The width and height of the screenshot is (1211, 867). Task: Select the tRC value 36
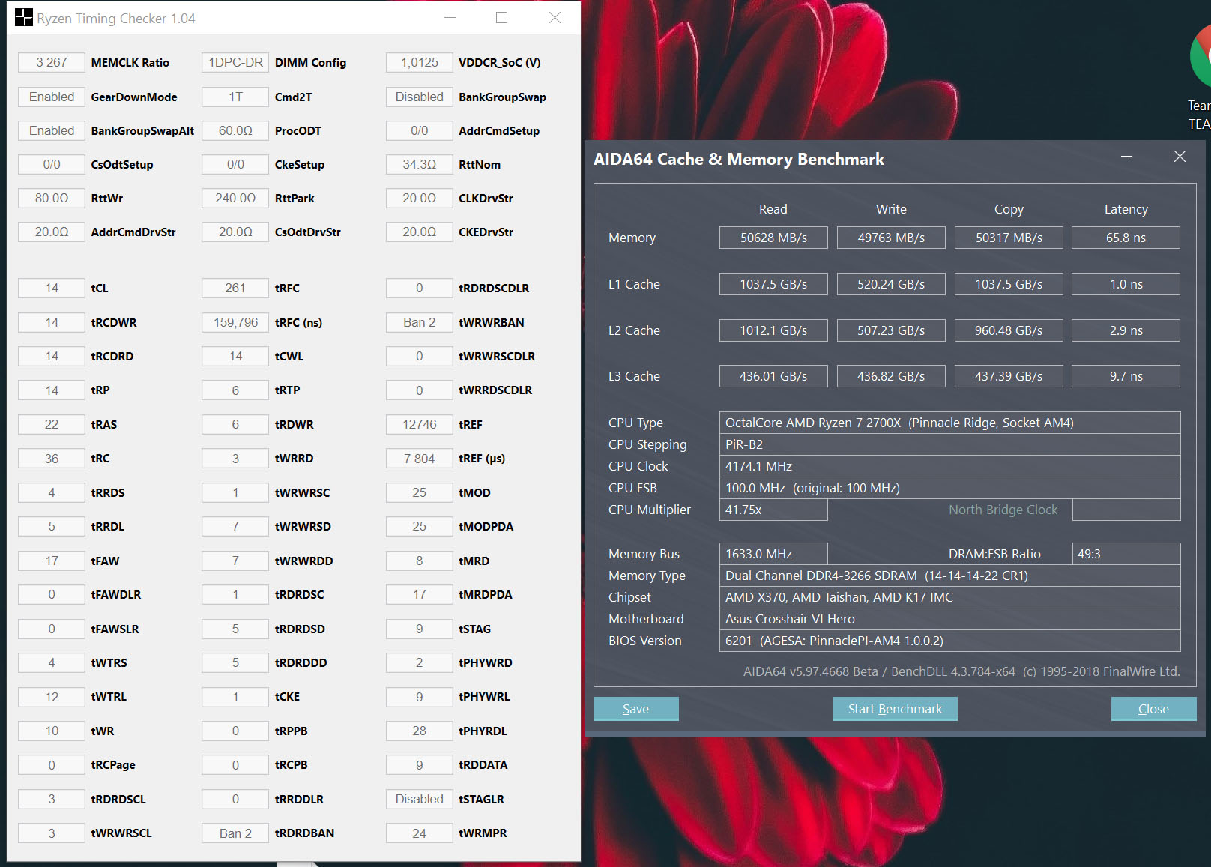52,459
